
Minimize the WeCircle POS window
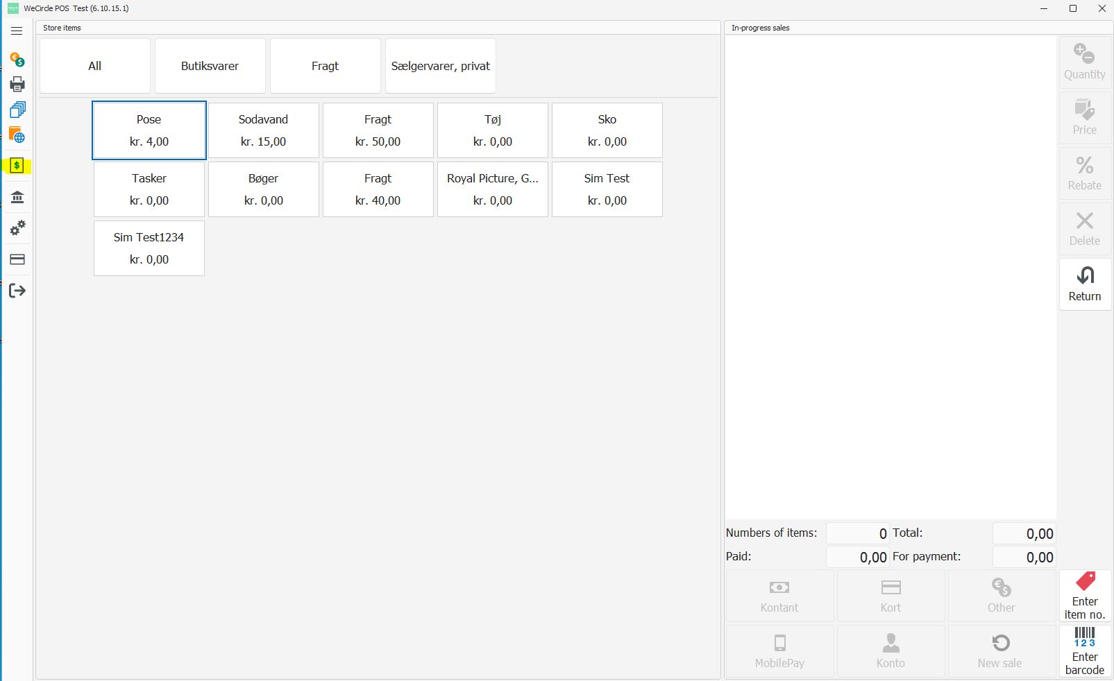point(1045,8)
